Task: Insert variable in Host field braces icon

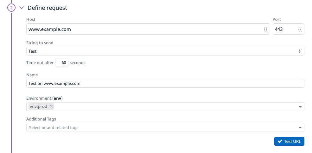Action: pos(266,29)
